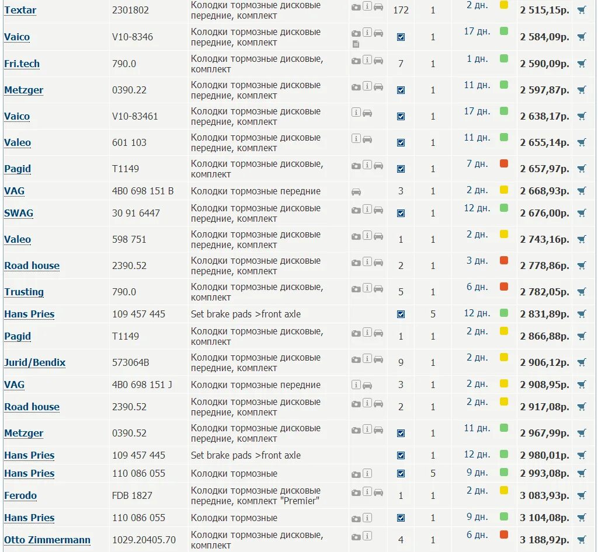Viewport: 598px width, 552px height.
Task: Click cart icon for Ferodo FDB 1827
Action: tap(582, 495)
